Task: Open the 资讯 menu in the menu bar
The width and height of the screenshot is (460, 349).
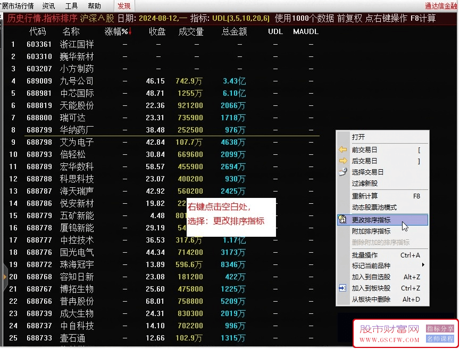Action: point(48,6)
